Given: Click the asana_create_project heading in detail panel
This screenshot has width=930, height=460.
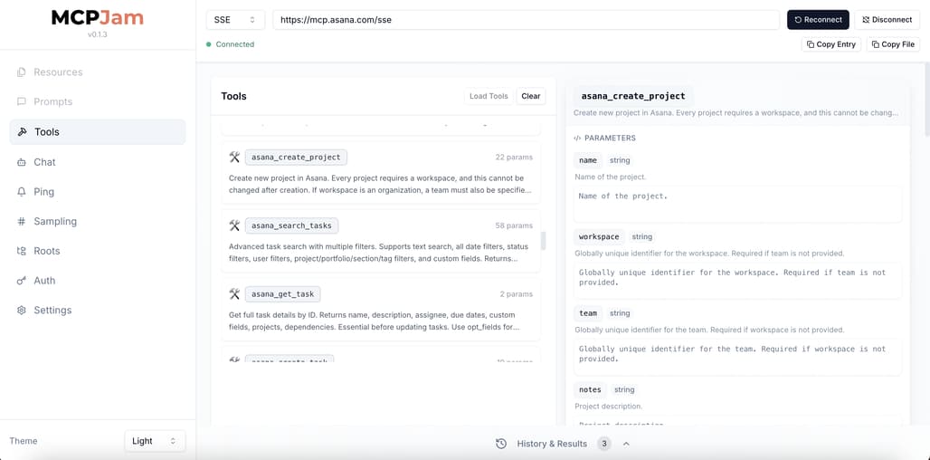Looking at the screenshot, I should 633,96.
